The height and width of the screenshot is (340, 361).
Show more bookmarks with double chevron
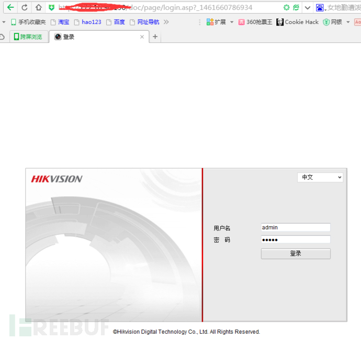coord(166,22)
